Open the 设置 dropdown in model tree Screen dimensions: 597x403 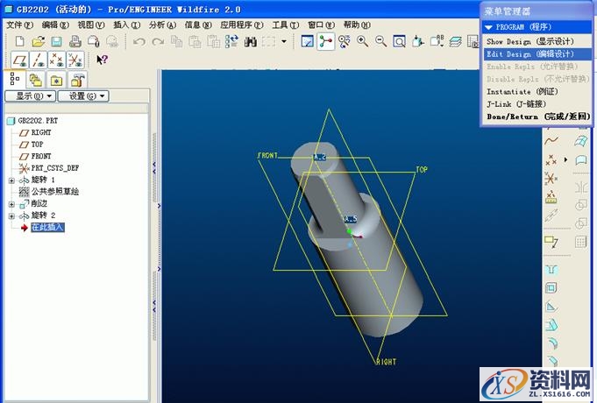click(88, 95)
